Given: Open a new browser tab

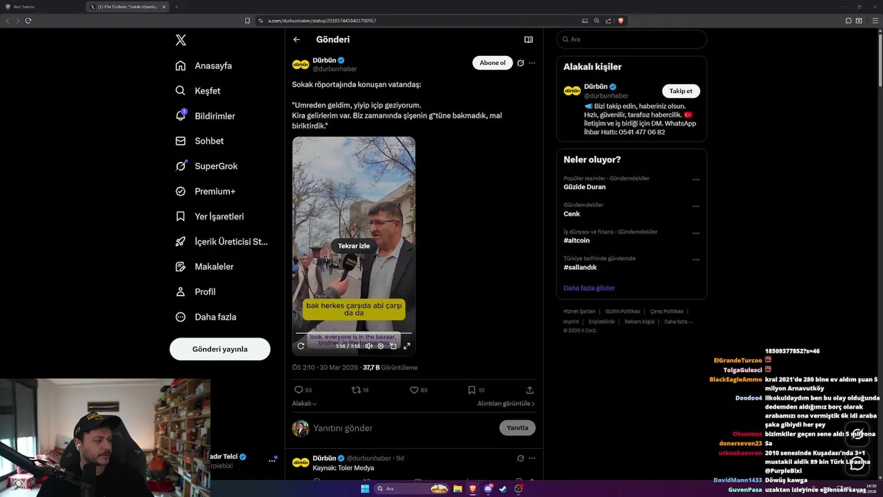Looking at the screenshot, I should (177, 7).
